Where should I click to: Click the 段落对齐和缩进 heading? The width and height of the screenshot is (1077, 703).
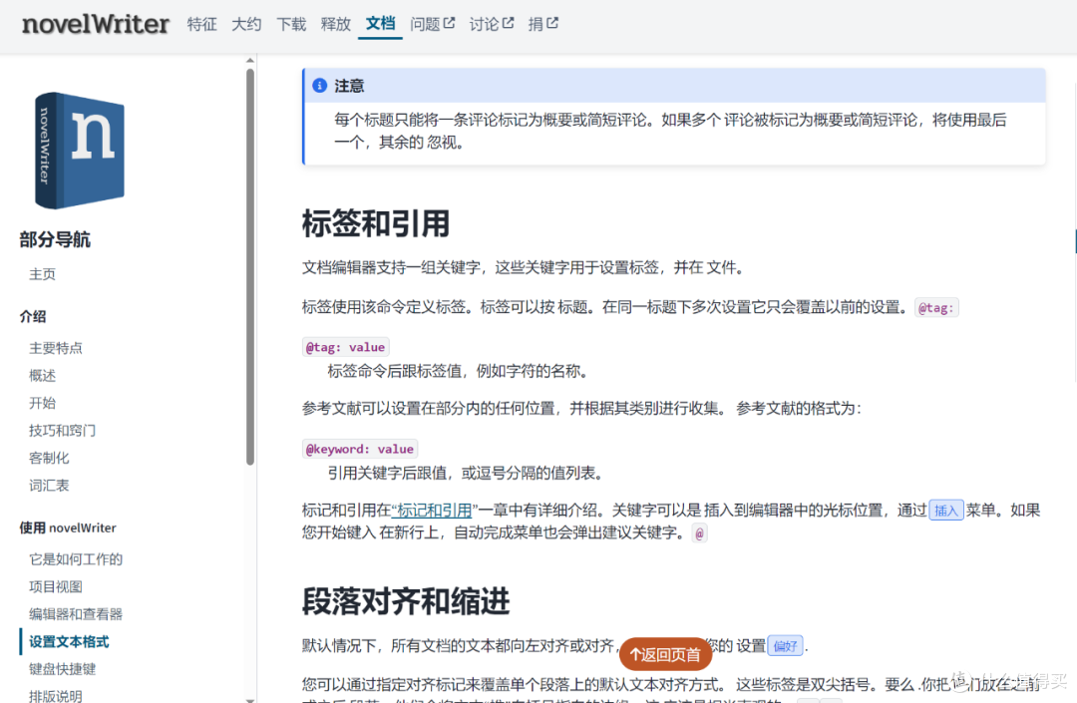405,601
